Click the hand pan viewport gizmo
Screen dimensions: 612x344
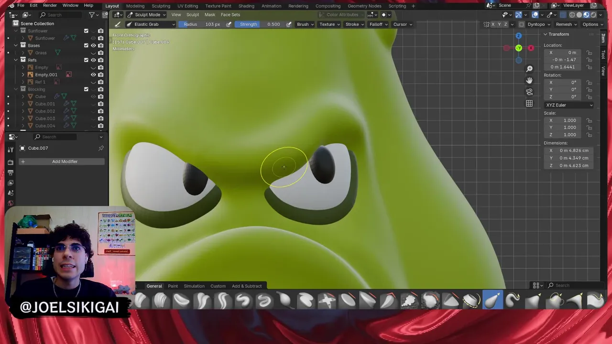[529, 80]
